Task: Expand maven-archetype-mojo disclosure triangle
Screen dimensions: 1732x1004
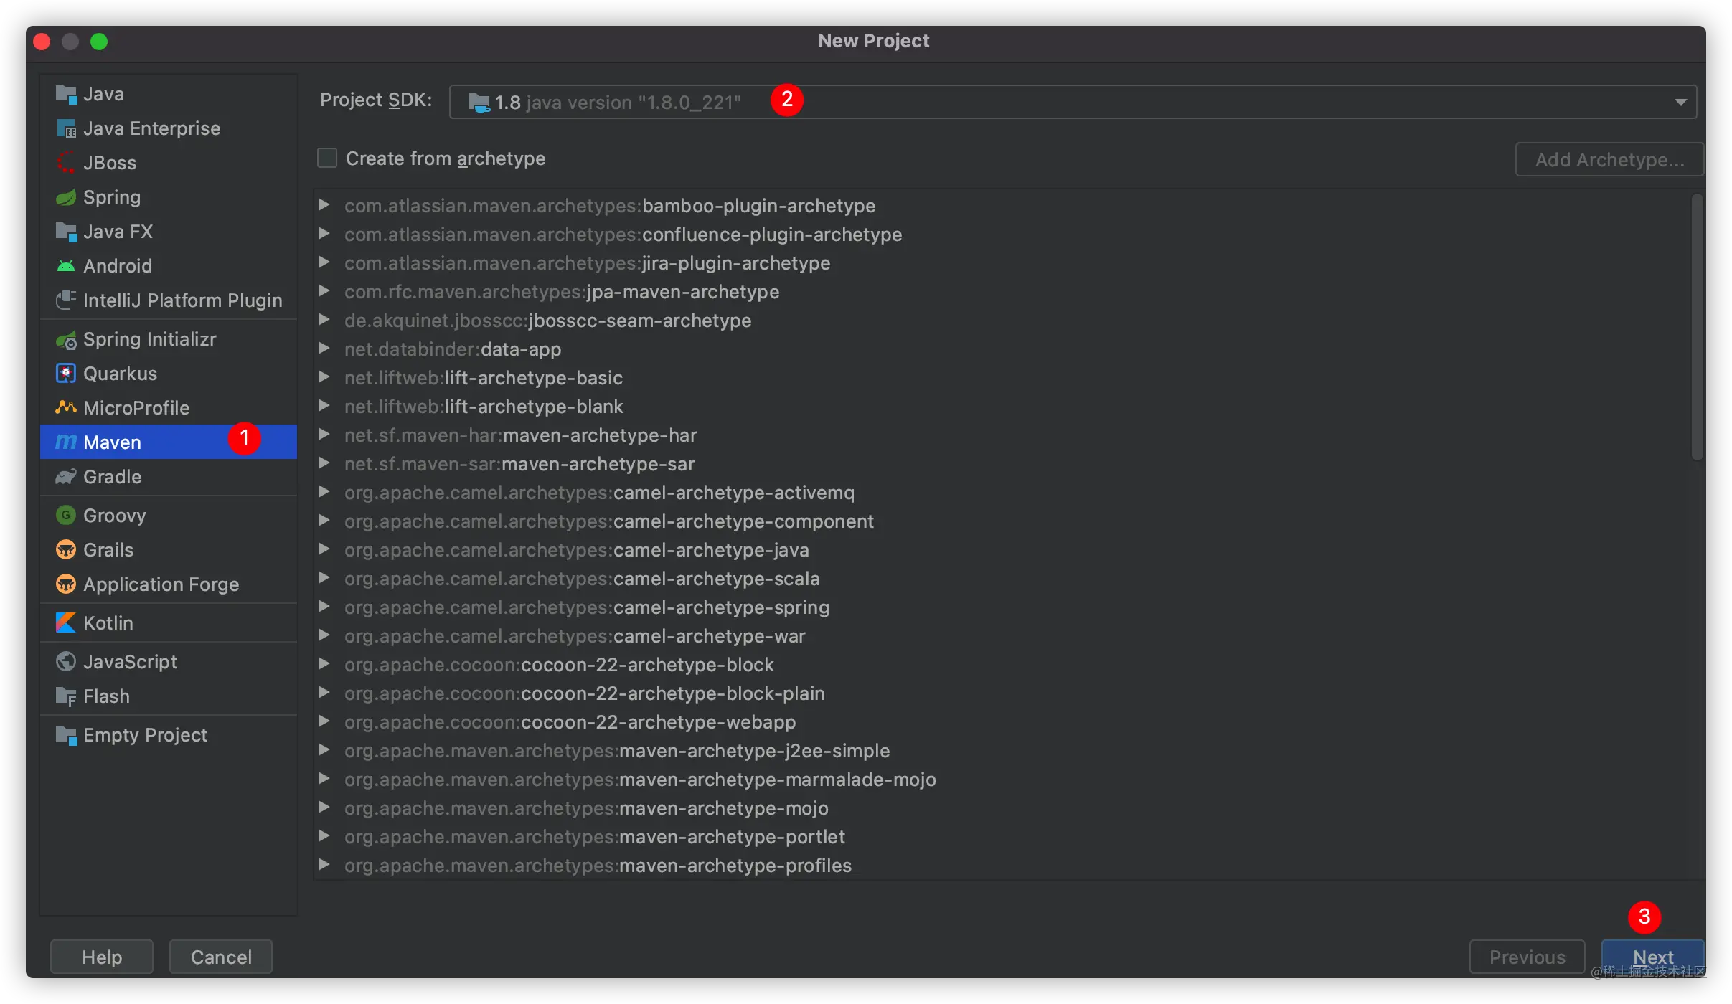Action: coord(324,808)
